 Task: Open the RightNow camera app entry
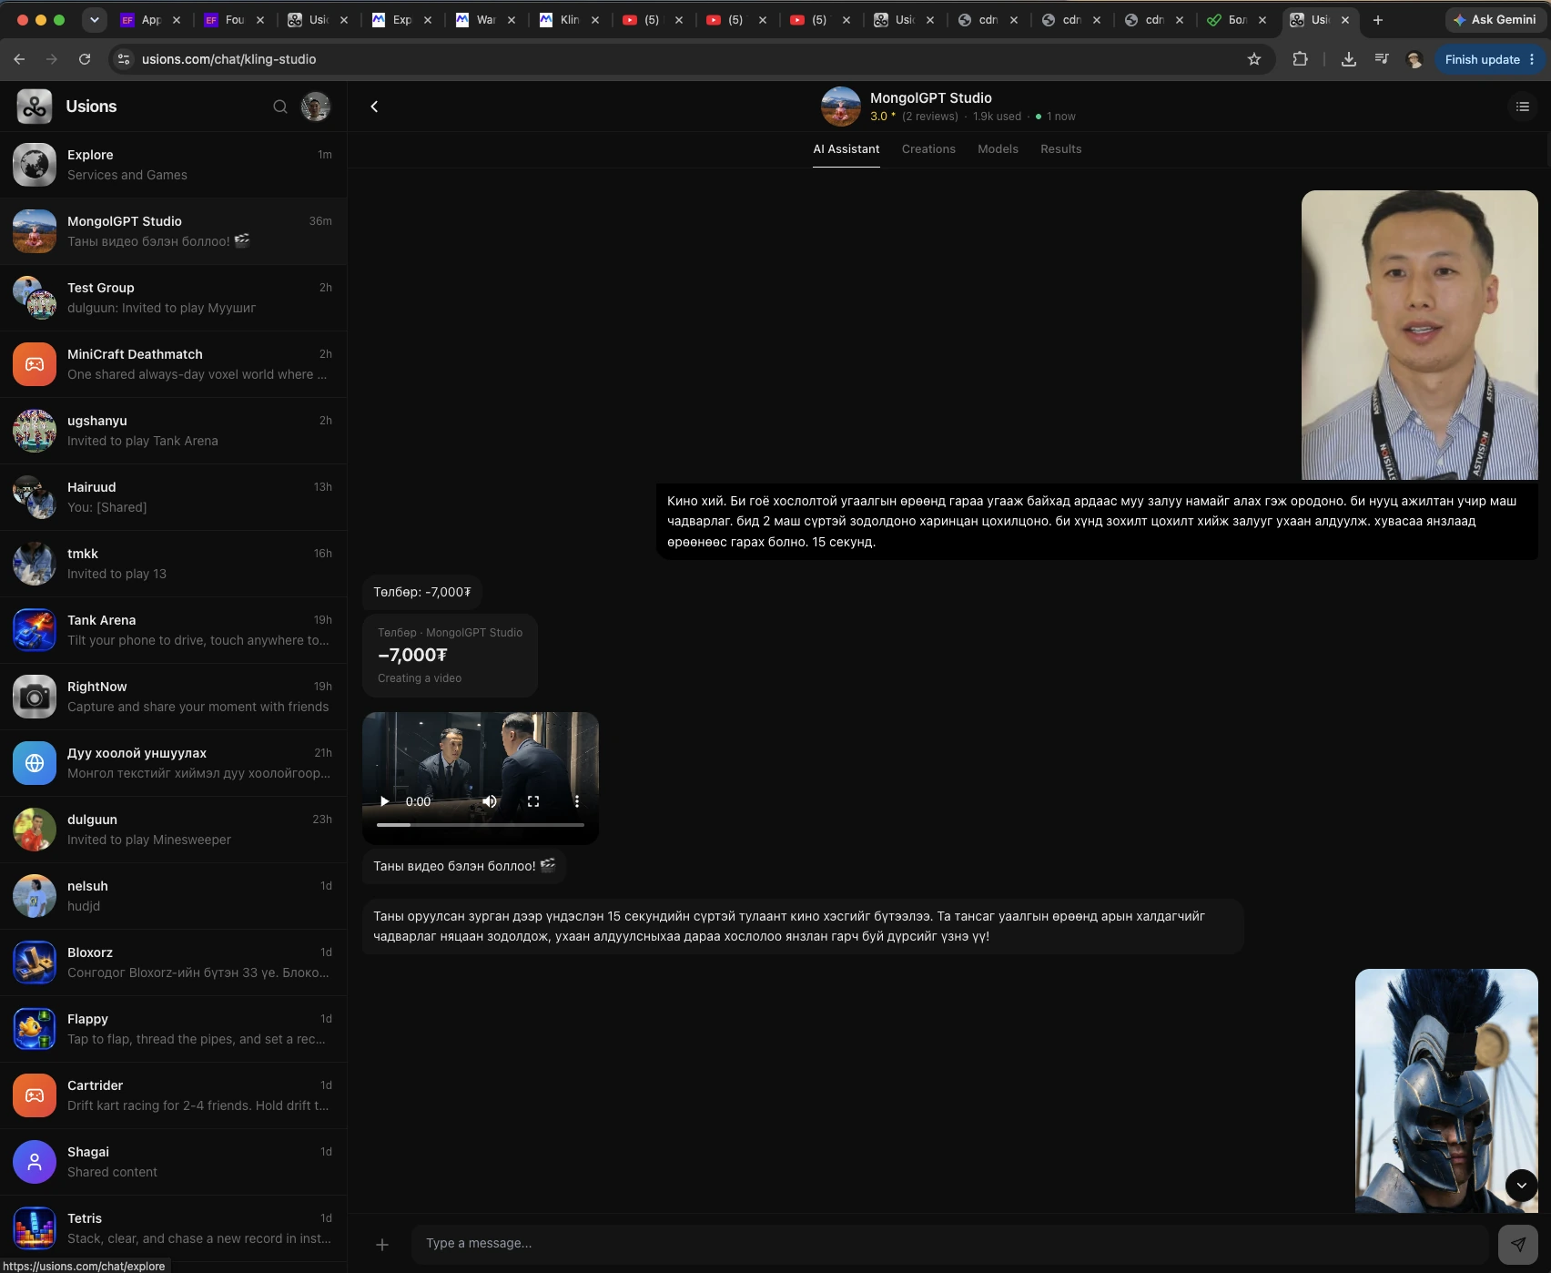[x=173, y=697]
